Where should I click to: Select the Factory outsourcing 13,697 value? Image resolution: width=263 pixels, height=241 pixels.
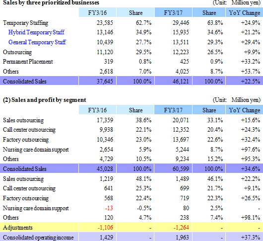181,140
